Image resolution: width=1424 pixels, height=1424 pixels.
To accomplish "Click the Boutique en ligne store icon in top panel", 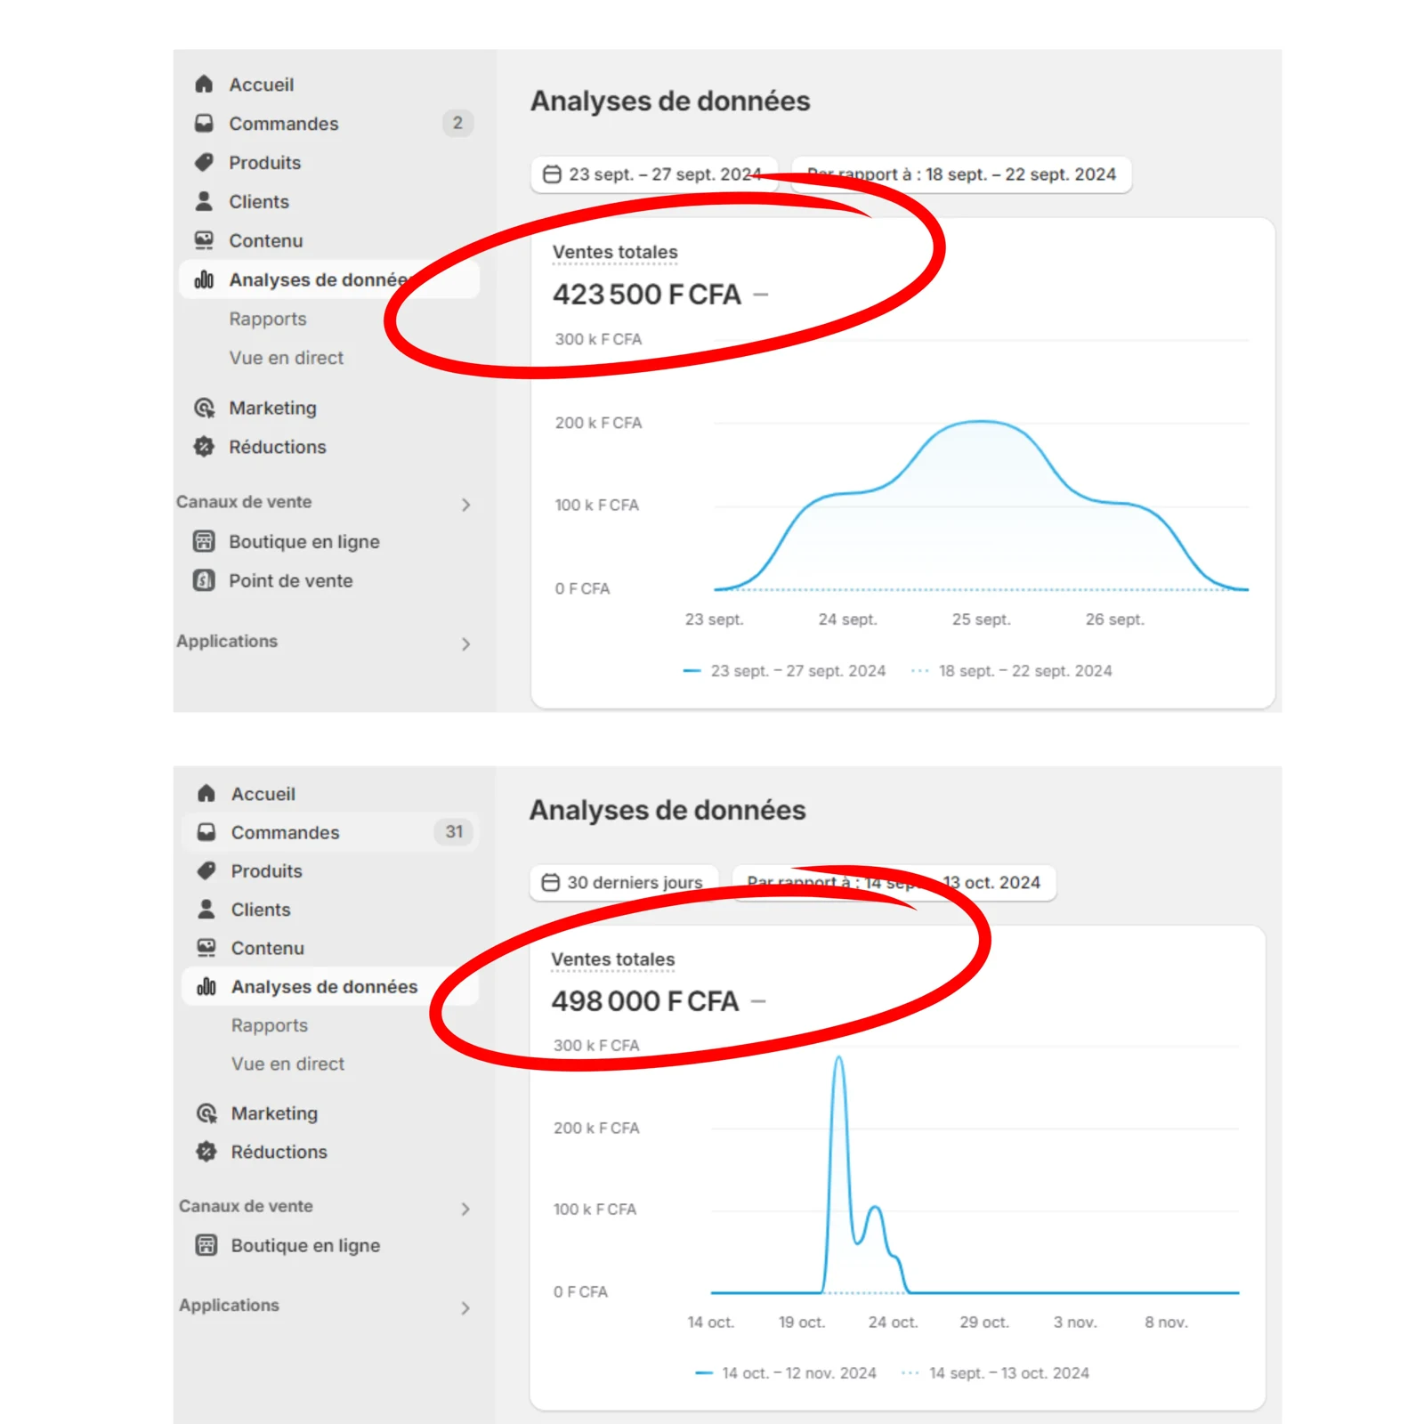I will [x=204, y=541].
